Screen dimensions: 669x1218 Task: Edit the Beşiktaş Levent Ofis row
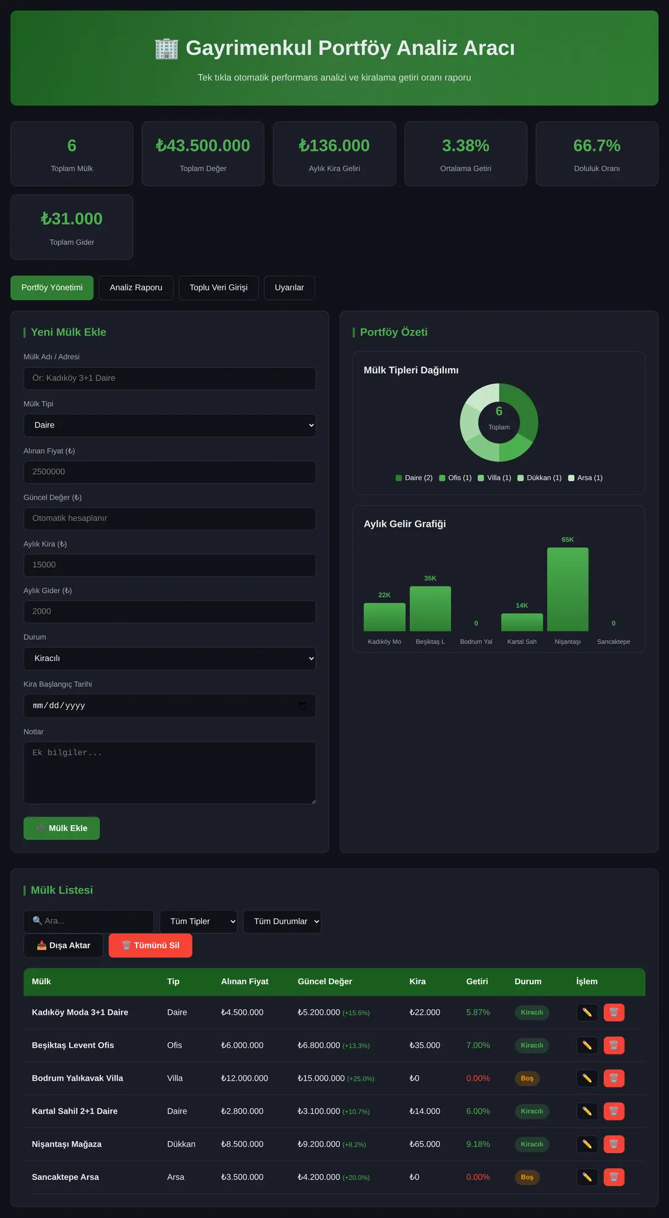click(587, 1045)
